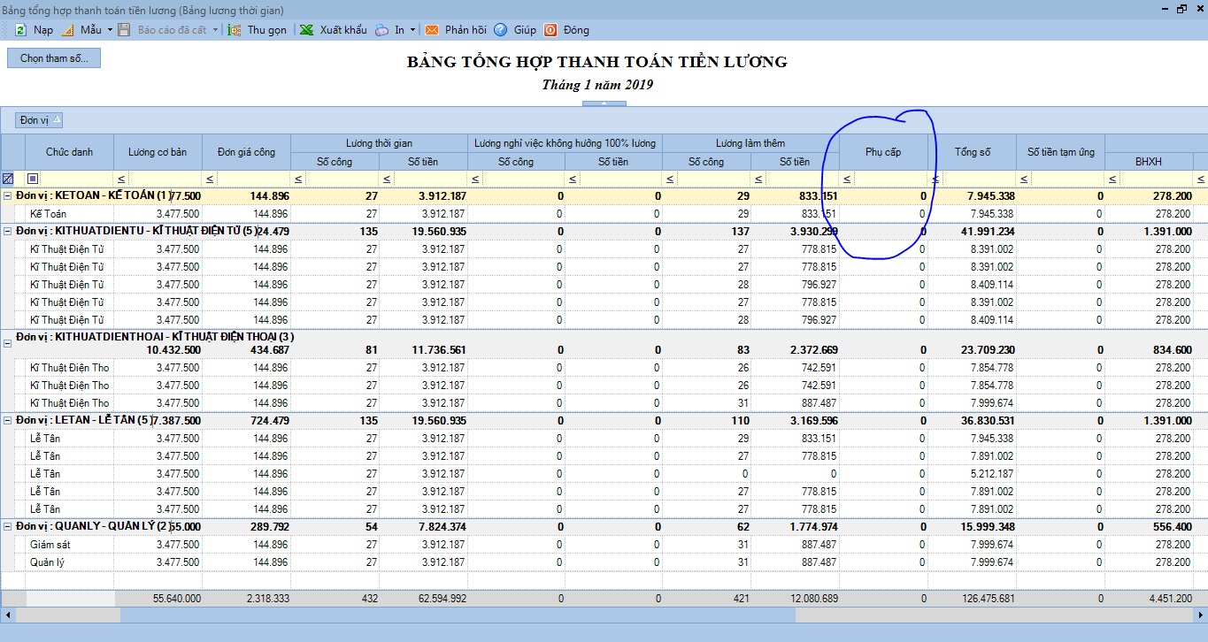Export data with Xuất khẩu Excel icon
Image resolution: width=1208 pixels, height=642 pixels.
[x=306, y=29]
